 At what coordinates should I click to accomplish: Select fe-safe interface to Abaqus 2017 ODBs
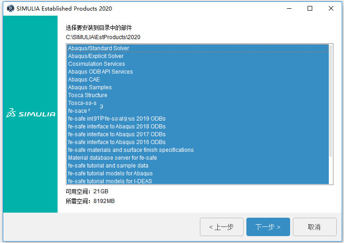tap(198, 134)
